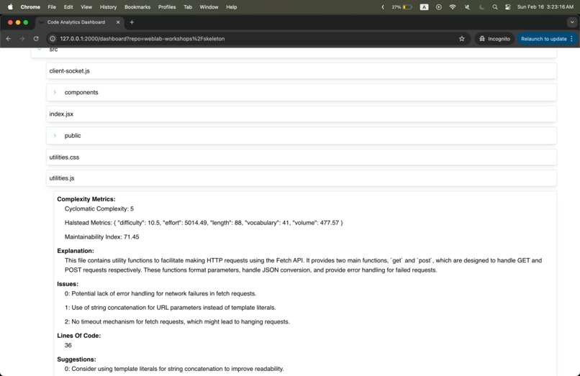Open the Help menu
The image size is (580, 376).
pyautogui.click(x=232, y=7)
